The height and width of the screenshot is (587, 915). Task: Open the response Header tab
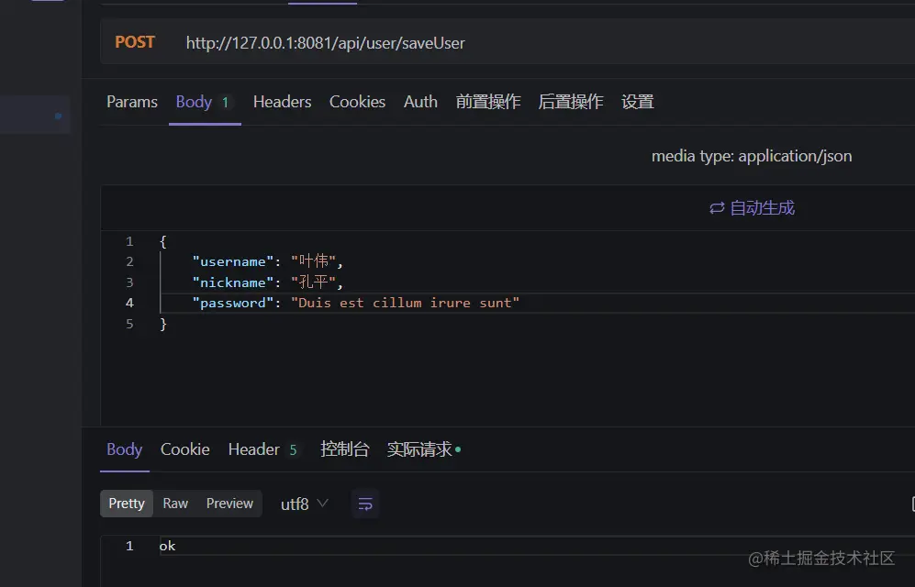[x=253, y=449]
